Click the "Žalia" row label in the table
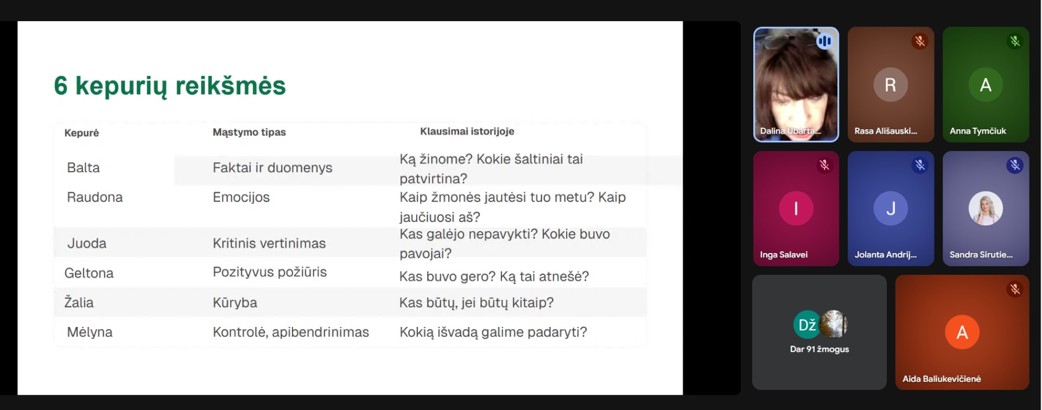Screen dimensions: 1042x410 79,302
